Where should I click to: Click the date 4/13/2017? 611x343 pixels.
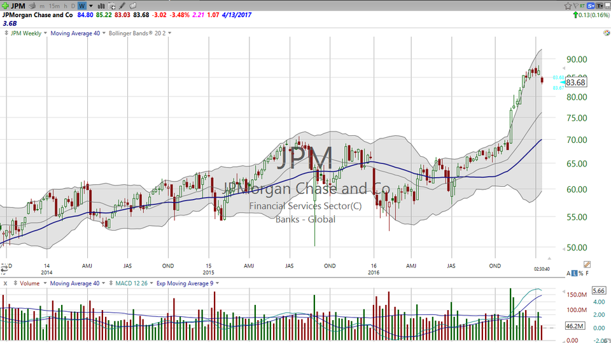(x=237, y=15)
